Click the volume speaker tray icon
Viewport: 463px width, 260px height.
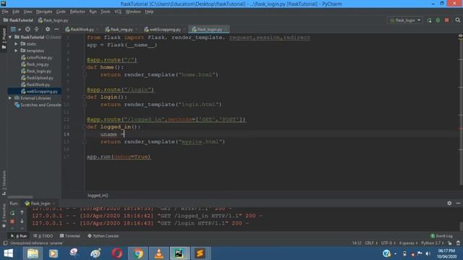(428, 253)
